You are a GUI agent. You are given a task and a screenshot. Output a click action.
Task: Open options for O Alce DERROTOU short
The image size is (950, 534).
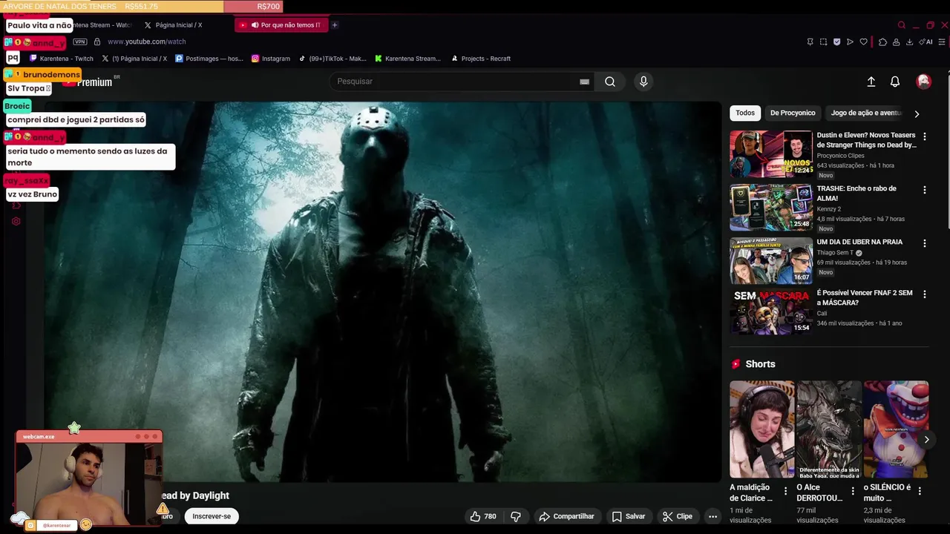point(853,491)
